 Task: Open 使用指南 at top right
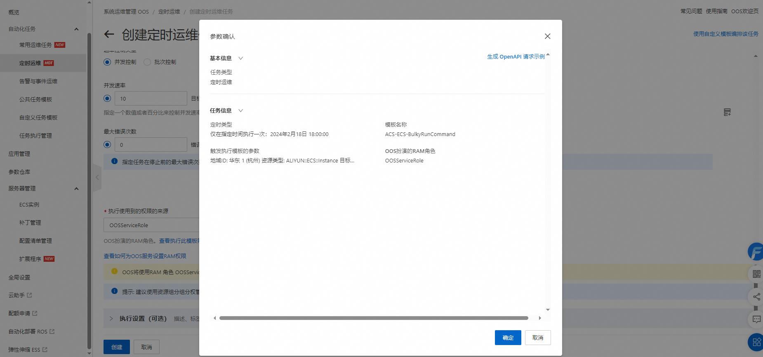[x=716, y=11]
